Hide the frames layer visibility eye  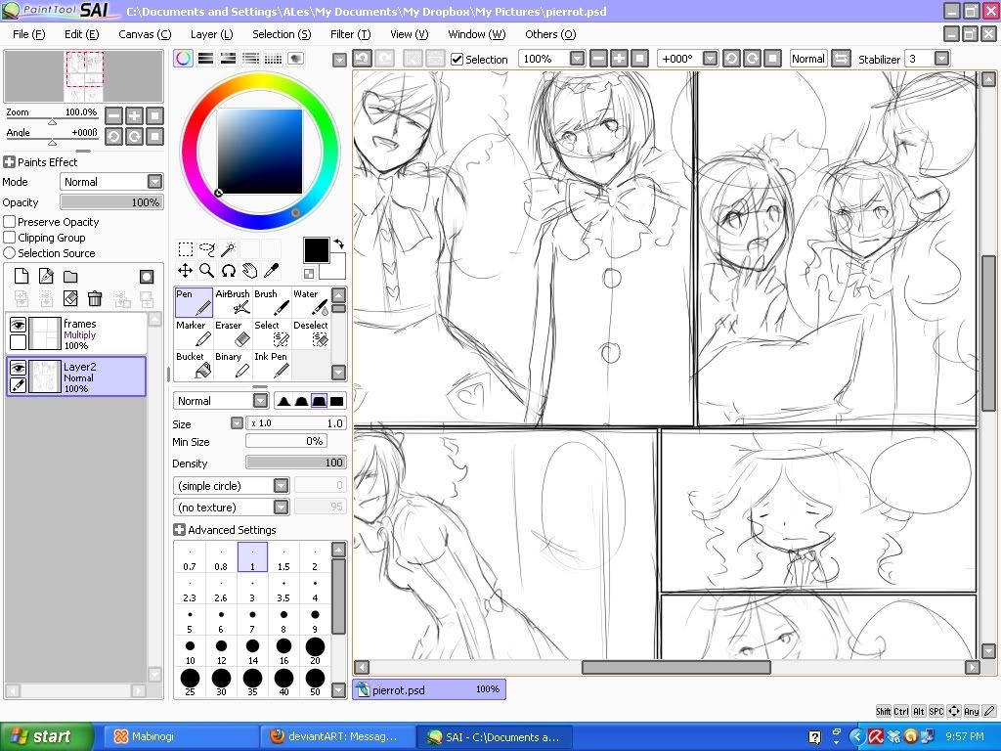coord(18,325)
